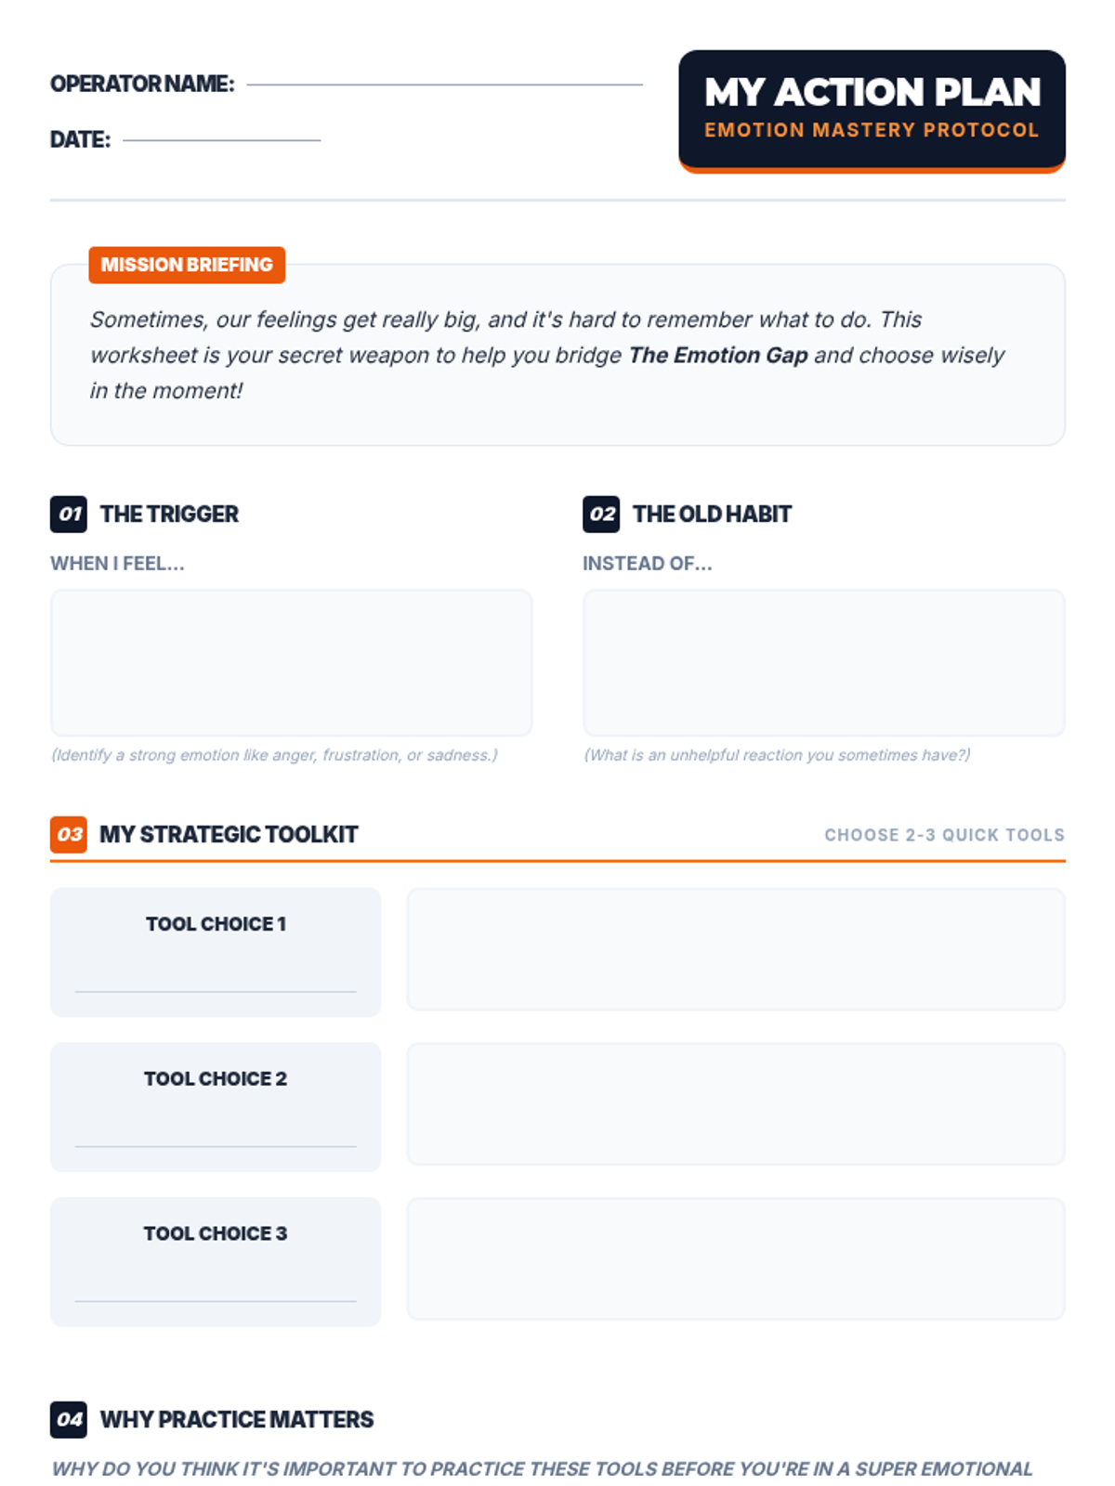Screen dimensions: 1115x1486
Task: Click the orange 03 toolkit badge
Action: coord(69,834)
